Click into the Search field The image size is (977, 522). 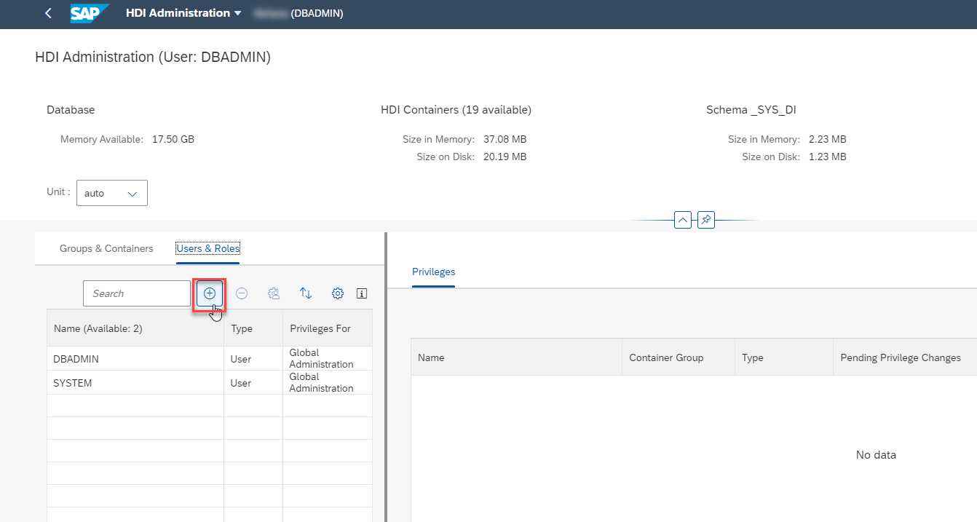(137, 293)
